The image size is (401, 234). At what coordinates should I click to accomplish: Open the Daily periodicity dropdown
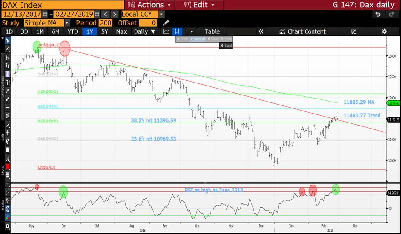(145, 31)
